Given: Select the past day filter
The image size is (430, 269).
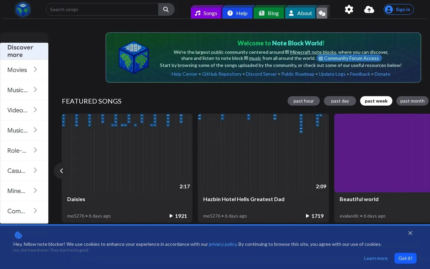Looking at the screenshot, I should tap(340, 101).
